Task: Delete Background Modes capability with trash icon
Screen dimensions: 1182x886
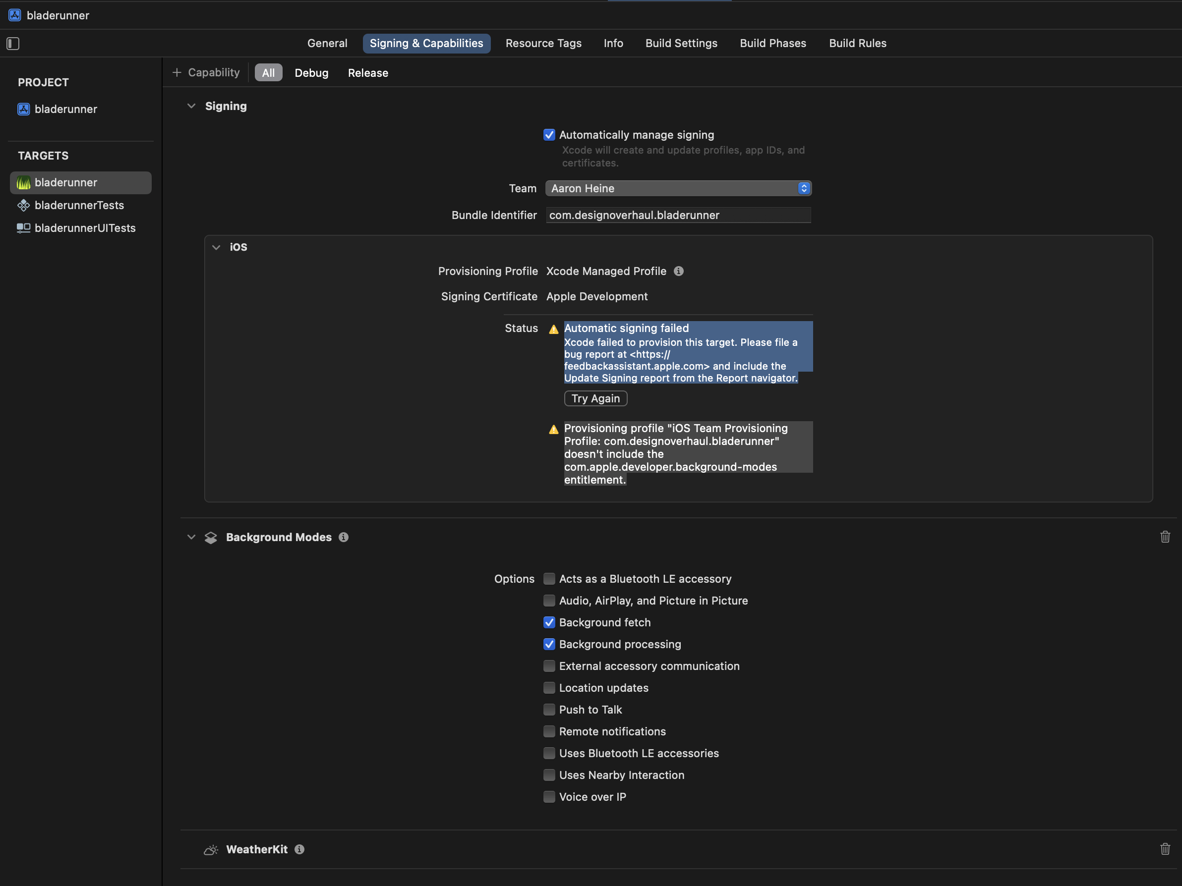Action: [1165, 537]
